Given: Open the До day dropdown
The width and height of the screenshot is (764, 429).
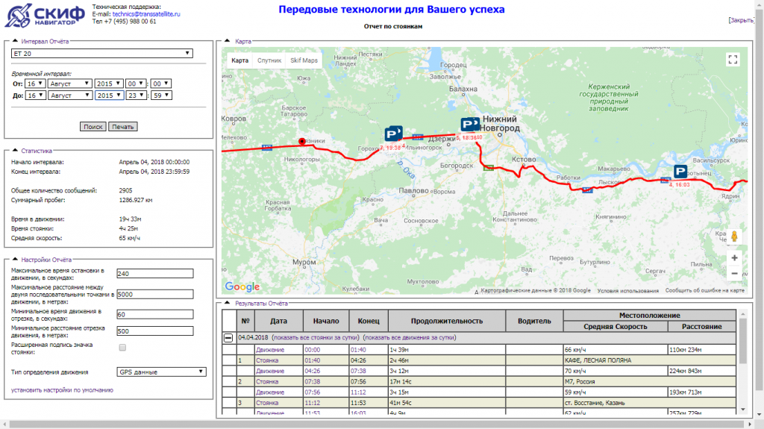Looking at the screenshot, I should (36, 95).
